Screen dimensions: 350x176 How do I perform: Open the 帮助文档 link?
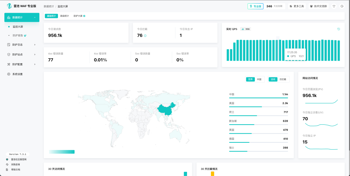15,169
